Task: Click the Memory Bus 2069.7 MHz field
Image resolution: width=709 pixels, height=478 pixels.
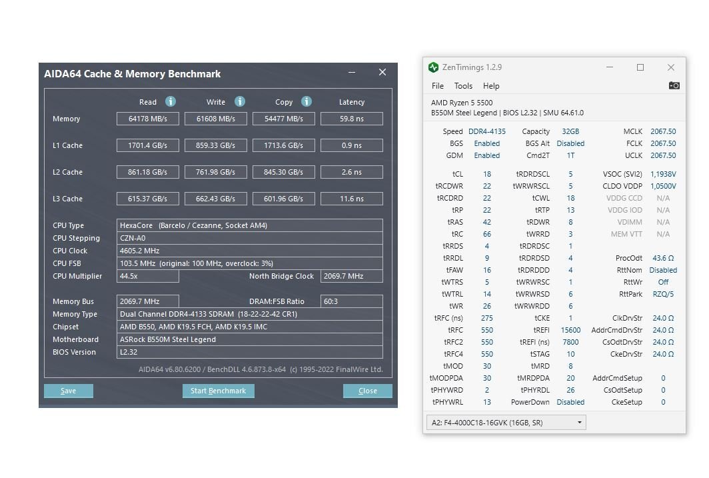Action: pos(148,301)
